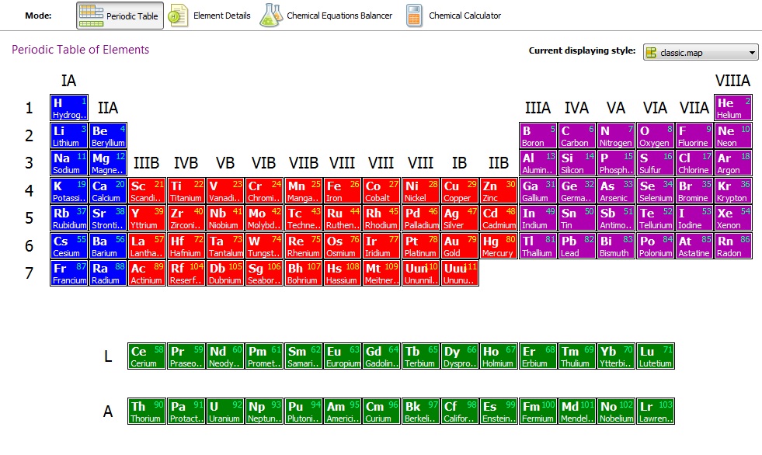This screenshot has width=762, height=455.
Task: Pick the Iron element tile
Action: [x=343, y=192]
